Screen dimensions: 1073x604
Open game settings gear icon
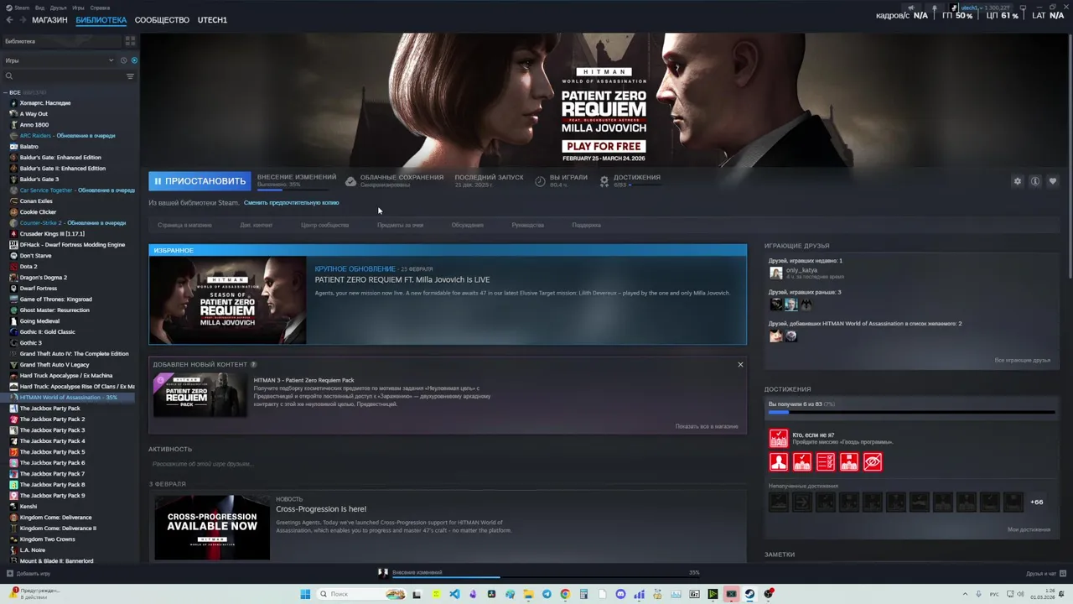[1018, 181]
